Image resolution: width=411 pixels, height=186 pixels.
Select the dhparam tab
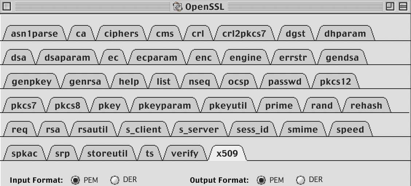coord(345,33)
